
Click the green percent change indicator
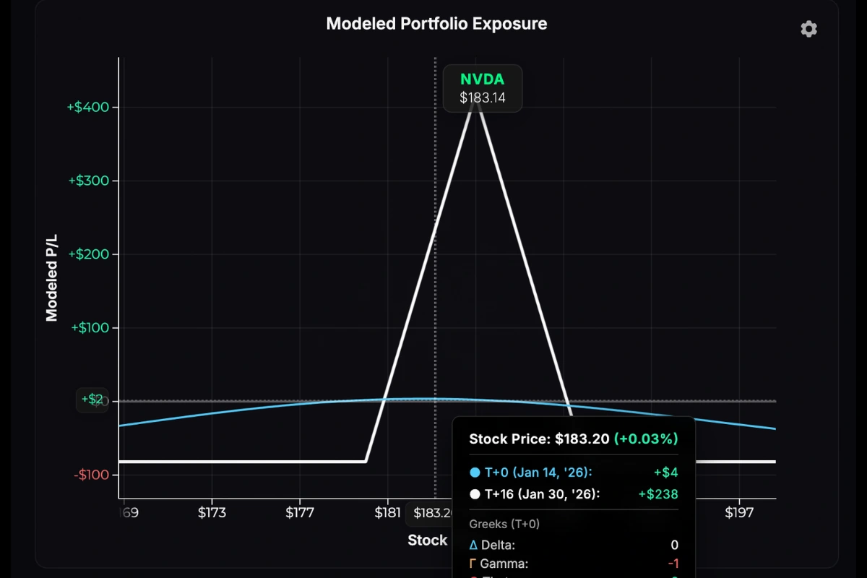645,439
